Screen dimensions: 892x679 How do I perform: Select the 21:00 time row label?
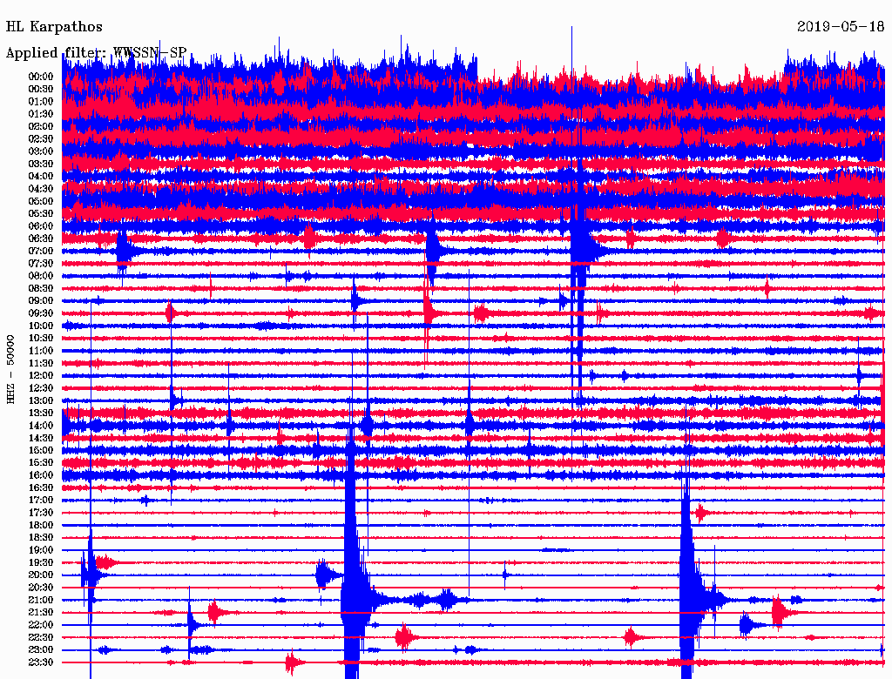41,600
